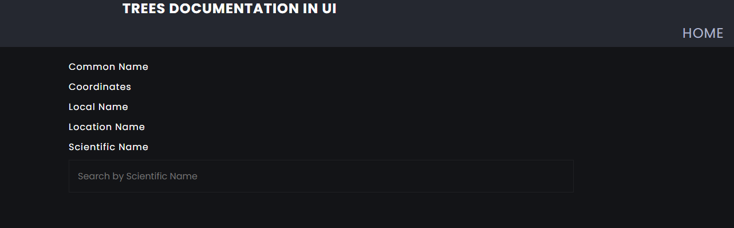Image resolution: width=734 pixels, height=228 pixels.
Task: Select the Local Name filter
Action: pos(98,107)
